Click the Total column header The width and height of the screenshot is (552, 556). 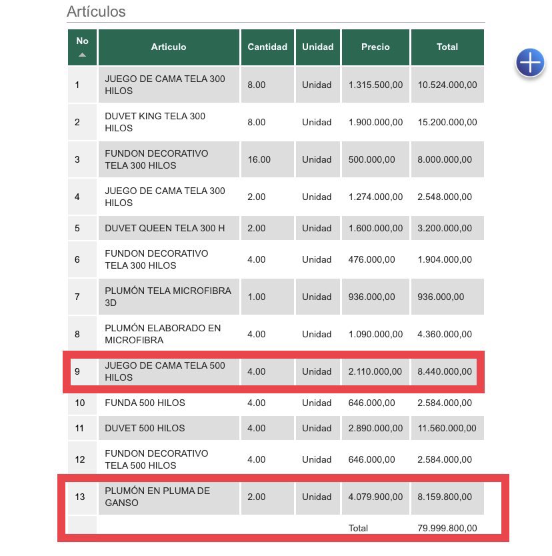pyautogui.click(x=447, y=47)
